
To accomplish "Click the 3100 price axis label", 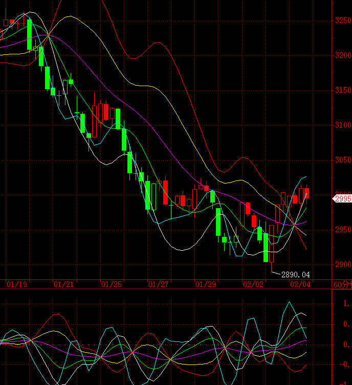I will [x=343, y=125].
